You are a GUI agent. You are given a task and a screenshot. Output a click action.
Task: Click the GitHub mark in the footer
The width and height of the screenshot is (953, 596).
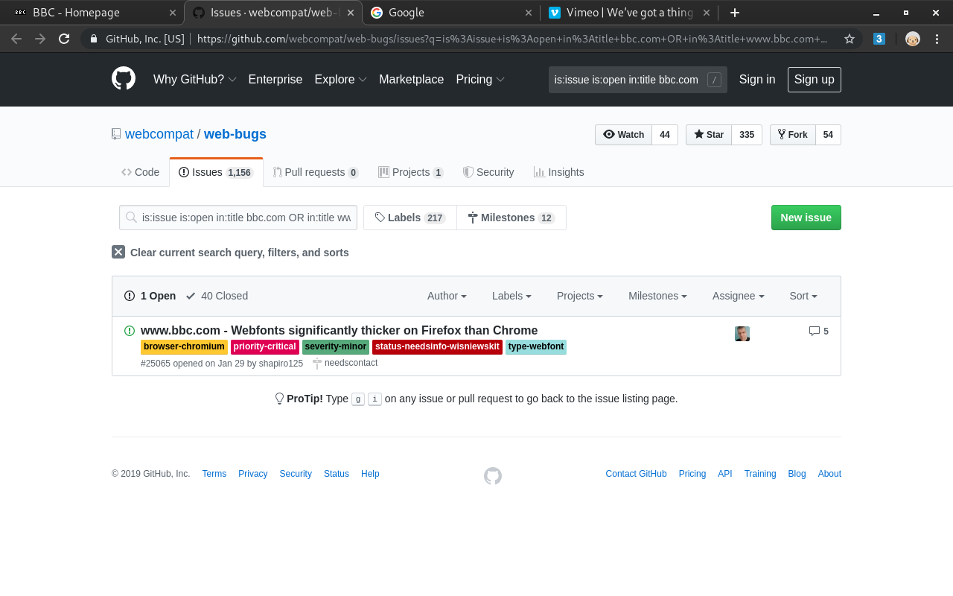coord(493,476)
